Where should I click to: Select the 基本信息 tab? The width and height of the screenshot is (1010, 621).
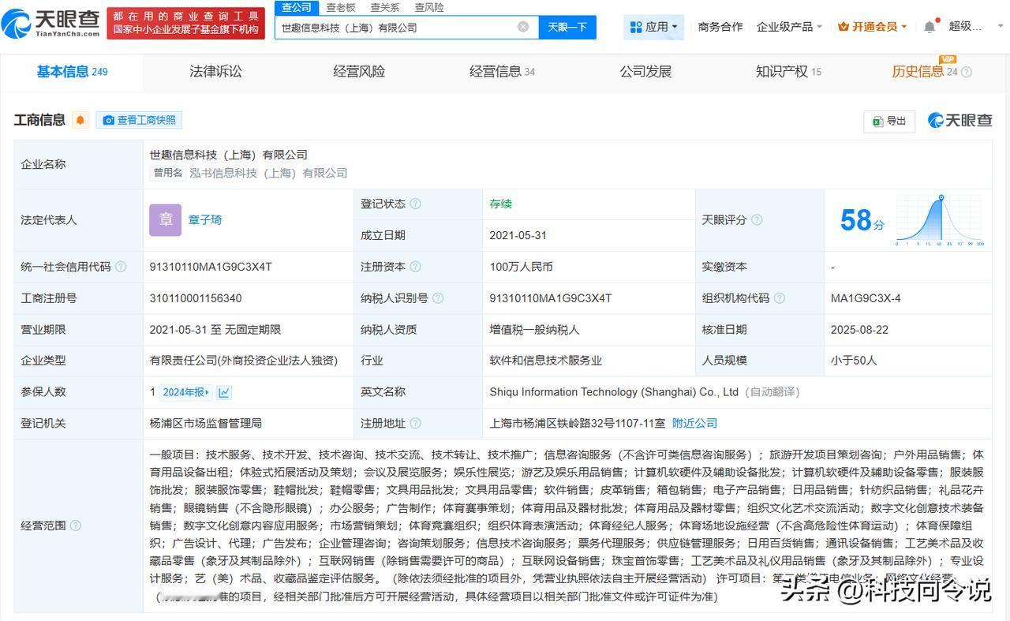[72, 72]
